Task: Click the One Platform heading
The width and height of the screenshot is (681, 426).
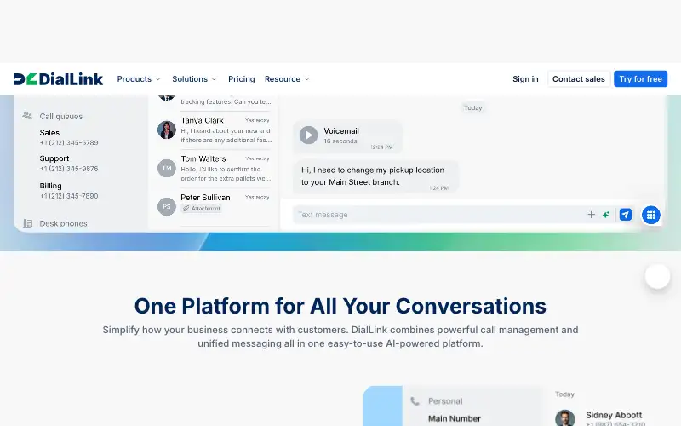Action: click(x=340, y=306)
